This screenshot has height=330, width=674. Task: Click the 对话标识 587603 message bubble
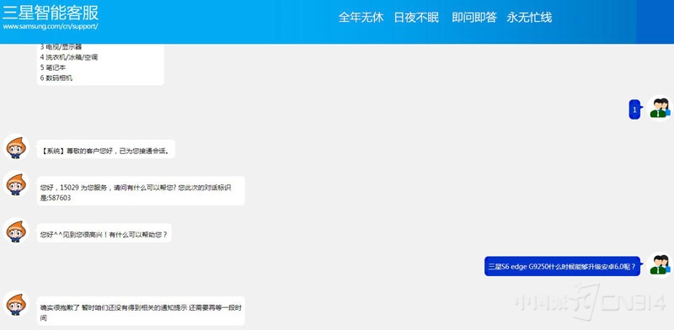point(141,191)
